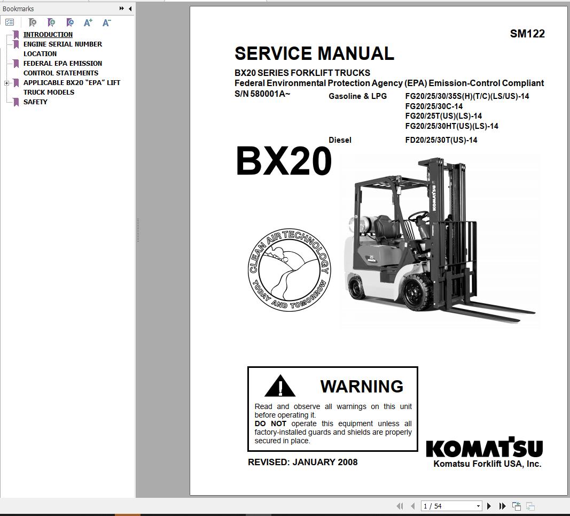Open the page number dropdown arrow
The image size is (570, 516).
[x=479, y=506]
